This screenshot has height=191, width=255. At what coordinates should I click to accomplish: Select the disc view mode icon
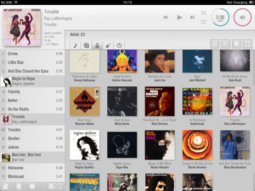pos(236,44)
